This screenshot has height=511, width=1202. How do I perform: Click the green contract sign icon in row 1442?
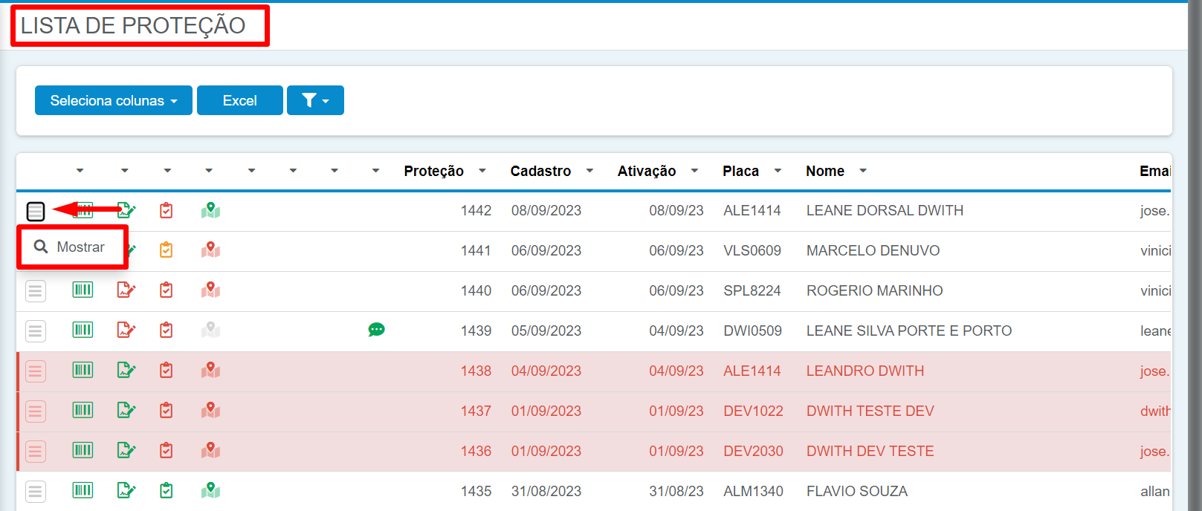pyautogui.click(x=126, y=210)
